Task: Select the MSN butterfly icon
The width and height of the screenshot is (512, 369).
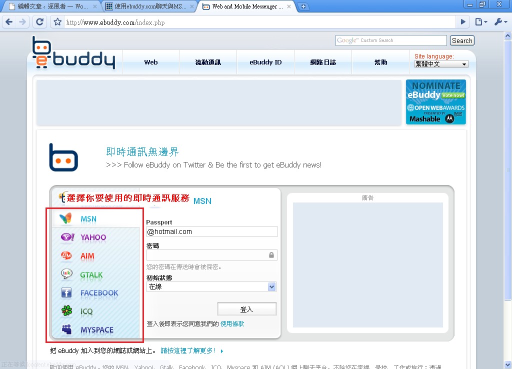Action: (66, 218)
